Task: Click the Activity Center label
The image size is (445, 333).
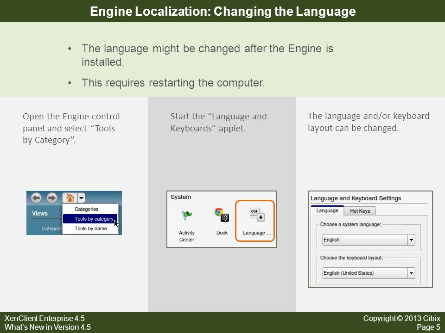Action: 187,236
